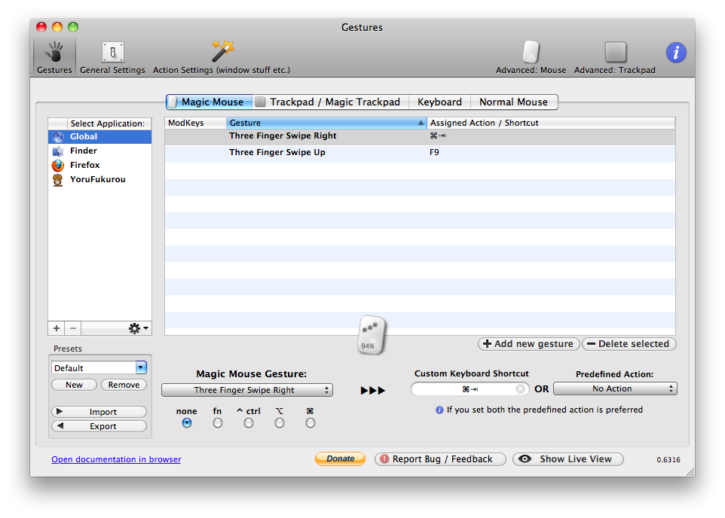This screenshot has height=518, width=725.
Task: Click the window resize grip corner
Action: click(690, 471)
